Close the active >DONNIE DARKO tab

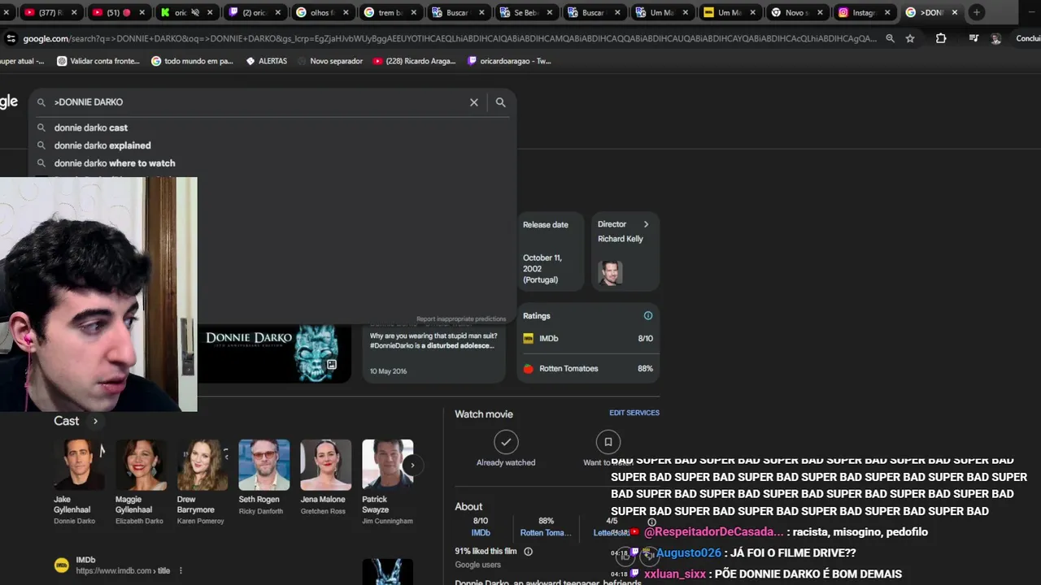(x=955, y=12)
